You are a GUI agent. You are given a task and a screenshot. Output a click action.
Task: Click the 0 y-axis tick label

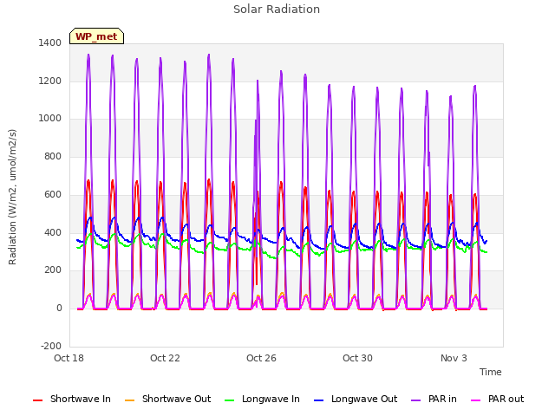point(59,309)
